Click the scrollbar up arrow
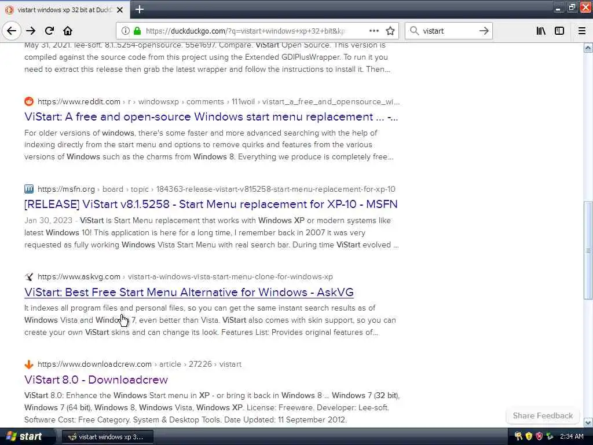The image size is (593, 445). pyautogui.click(x=588, y=48)
